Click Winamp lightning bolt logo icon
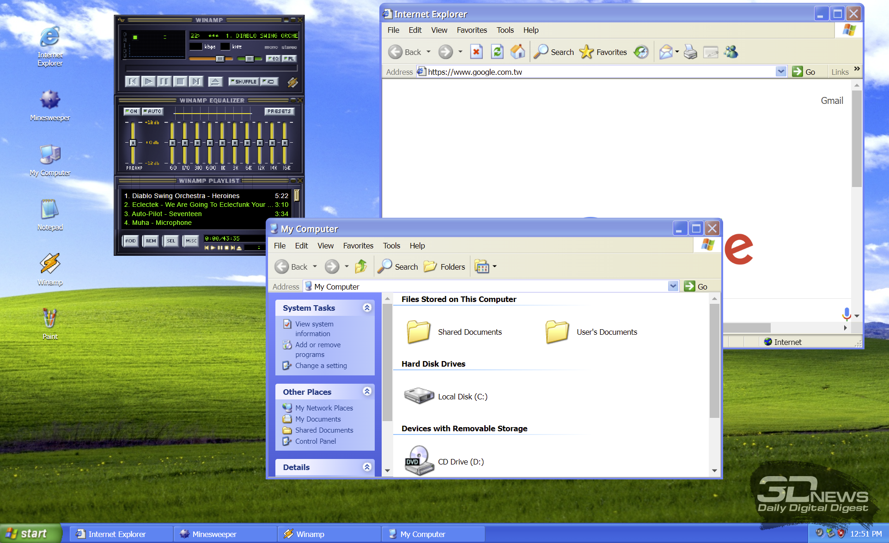This screenshot has width=889, height=543. click(292, 82)
